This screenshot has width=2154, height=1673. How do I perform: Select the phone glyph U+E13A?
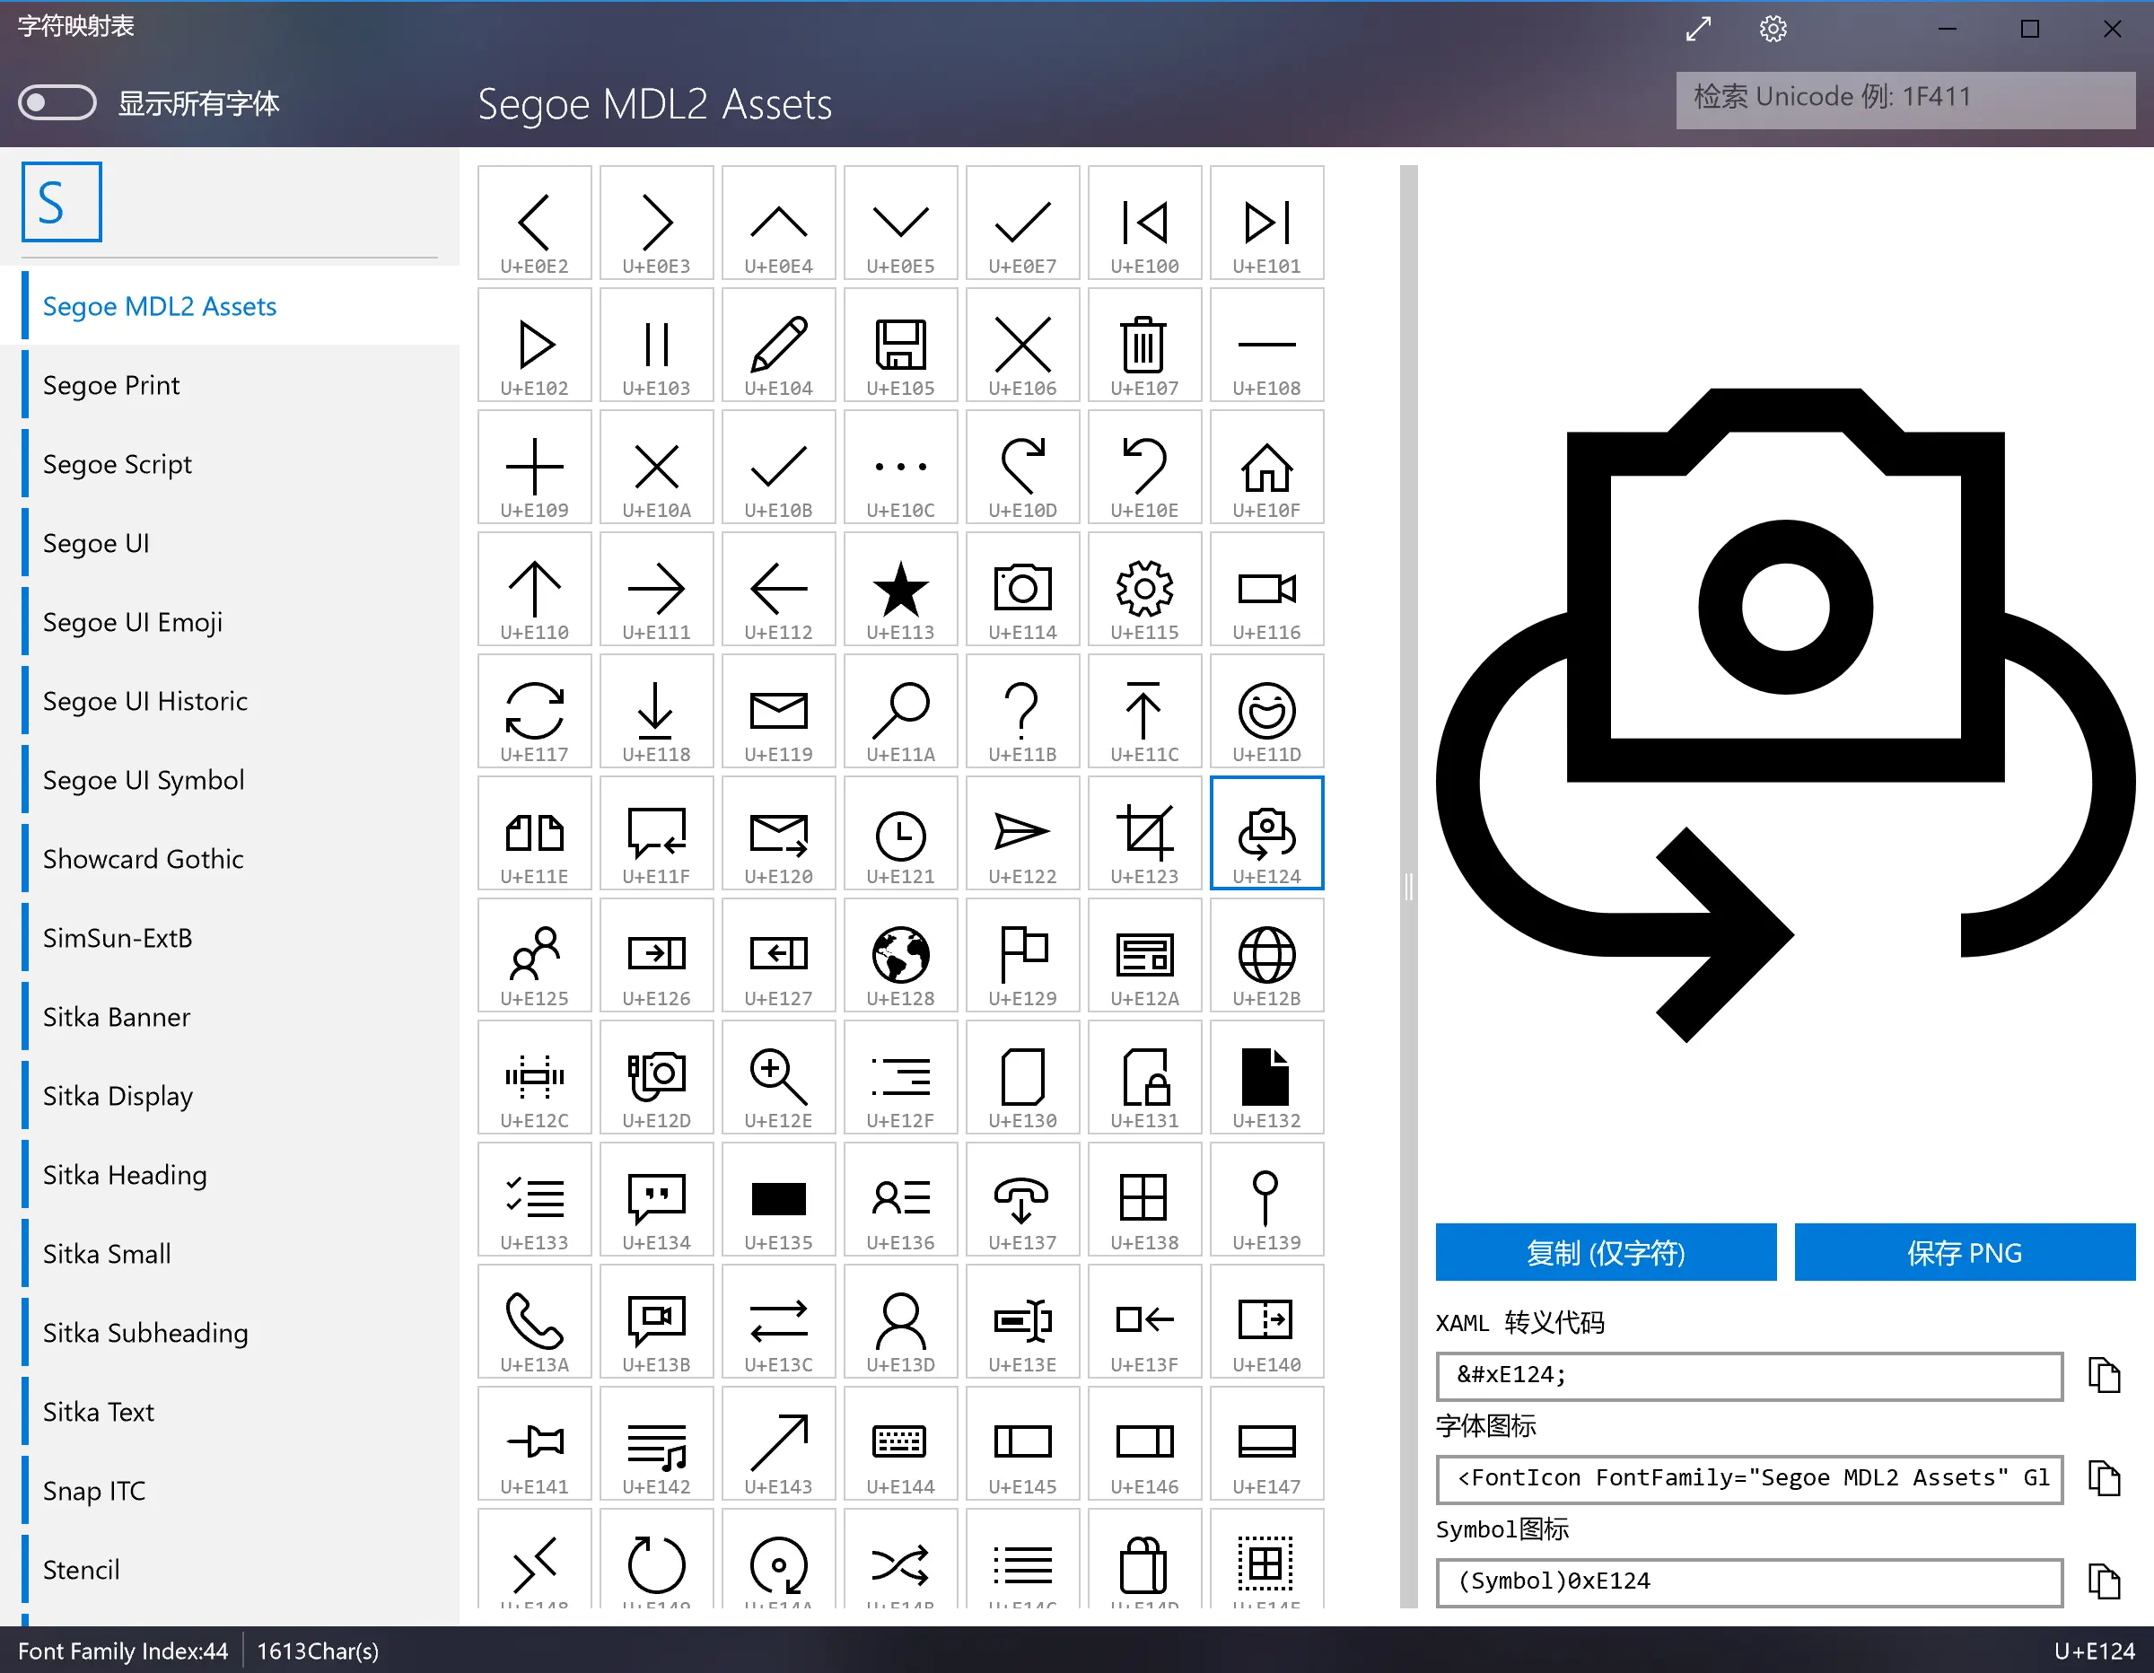pos(534,1323)
